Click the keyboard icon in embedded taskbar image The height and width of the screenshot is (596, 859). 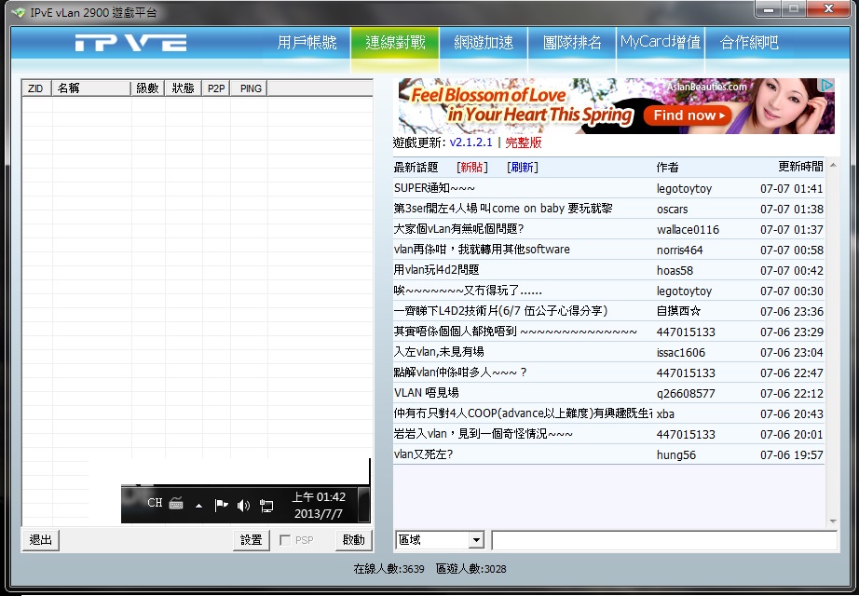pos(176,503)
